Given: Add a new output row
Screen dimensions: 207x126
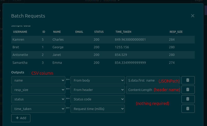Looking at the screenshot, I should 21,118.
